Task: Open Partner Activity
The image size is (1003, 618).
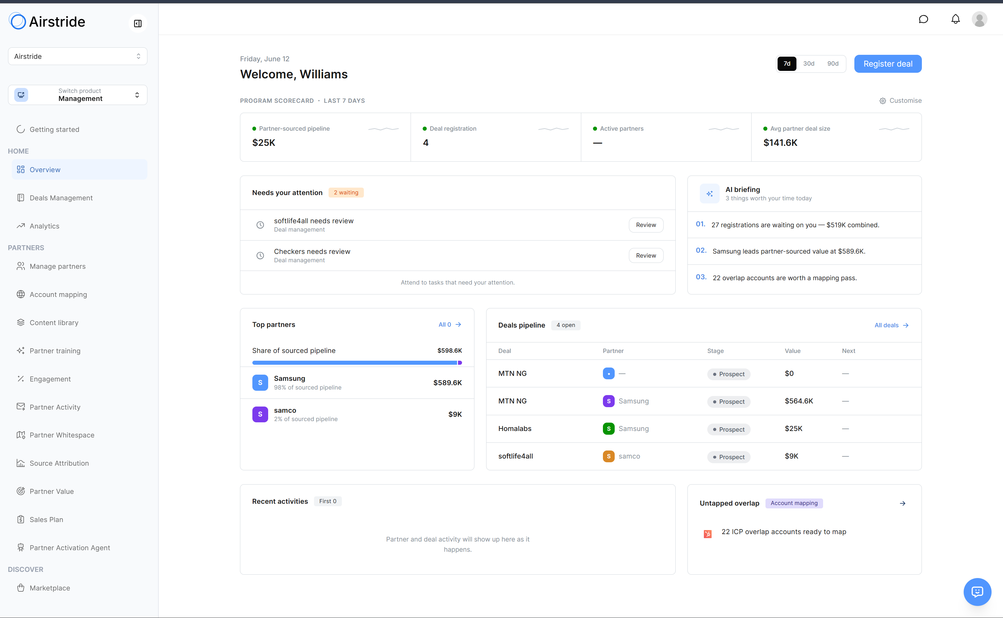Action: [79, 407]
